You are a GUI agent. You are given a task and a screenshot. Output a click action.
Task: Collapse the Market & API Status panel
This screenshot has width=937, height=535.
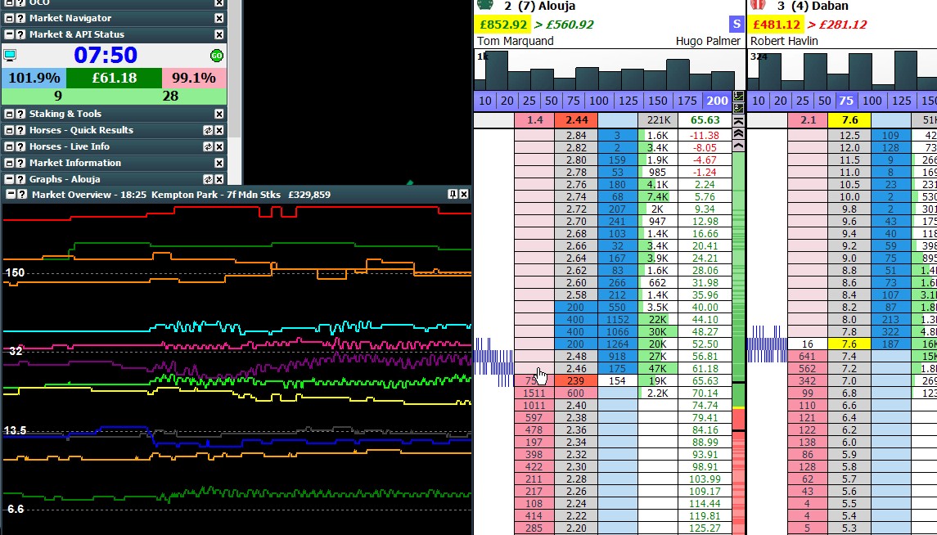(10, 34)
